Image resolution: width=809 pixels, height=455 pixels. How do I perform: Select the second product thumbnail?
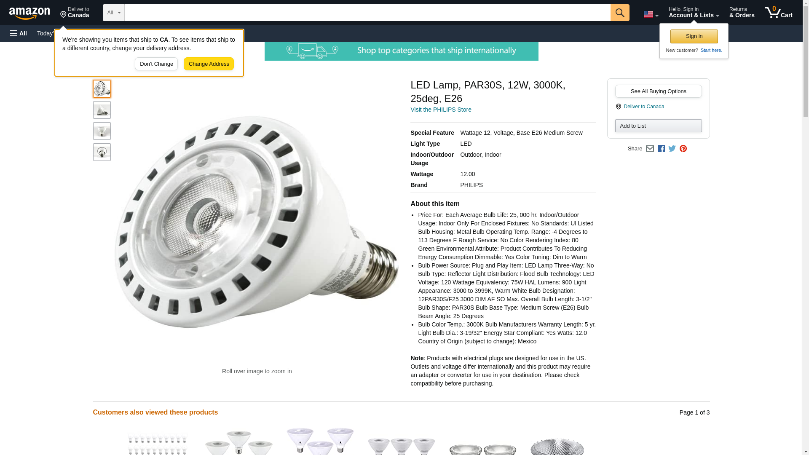click(x=102, y=110)
